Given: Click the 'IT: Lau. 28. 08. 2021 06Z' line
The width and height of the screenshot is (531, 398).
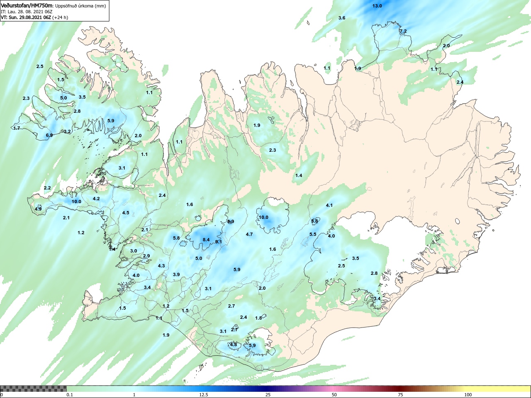Looking at the screenshot, I should click(26, 12).
